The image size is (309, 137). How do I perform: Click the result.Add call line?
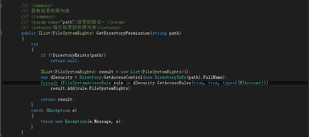point(92,89)
